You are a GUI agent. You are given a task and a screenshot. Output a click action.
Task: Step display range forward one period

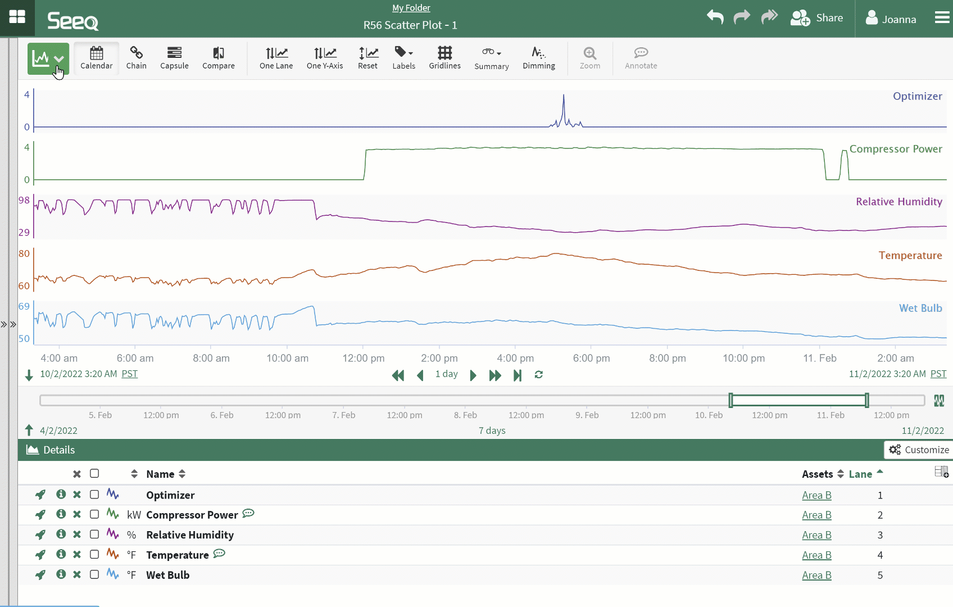pyautogui.click(x=473, y=375)
